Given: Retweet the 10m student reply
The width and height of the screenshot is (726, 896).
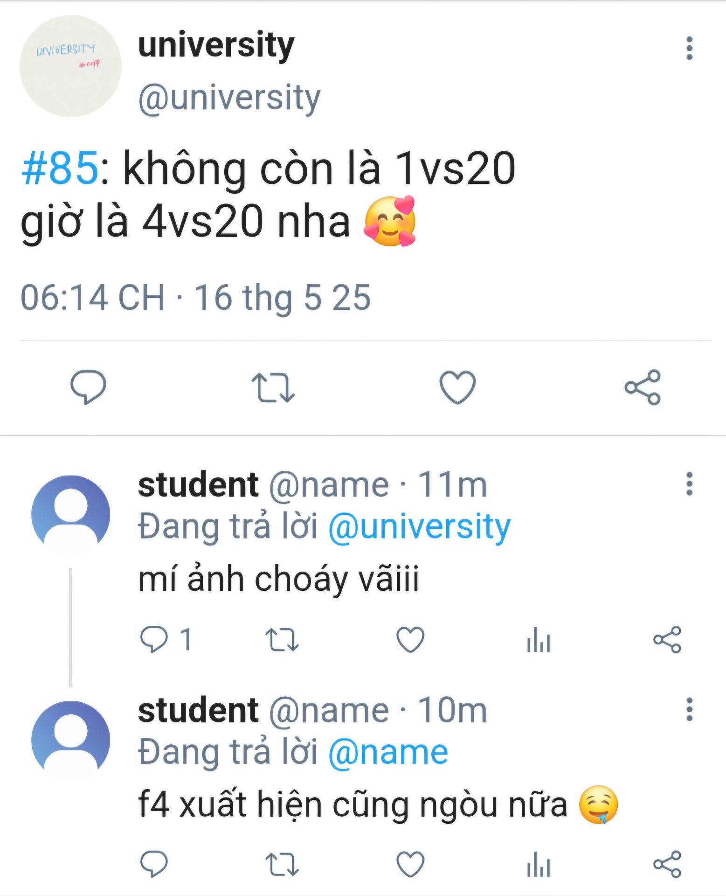Looking at the screenshot, I should 282,864.
